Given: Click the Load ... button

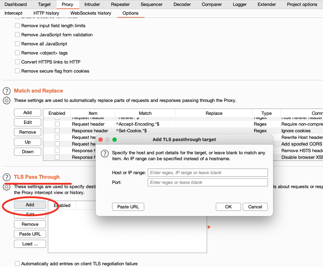Looking at the screenshot, I should [30, 244].
